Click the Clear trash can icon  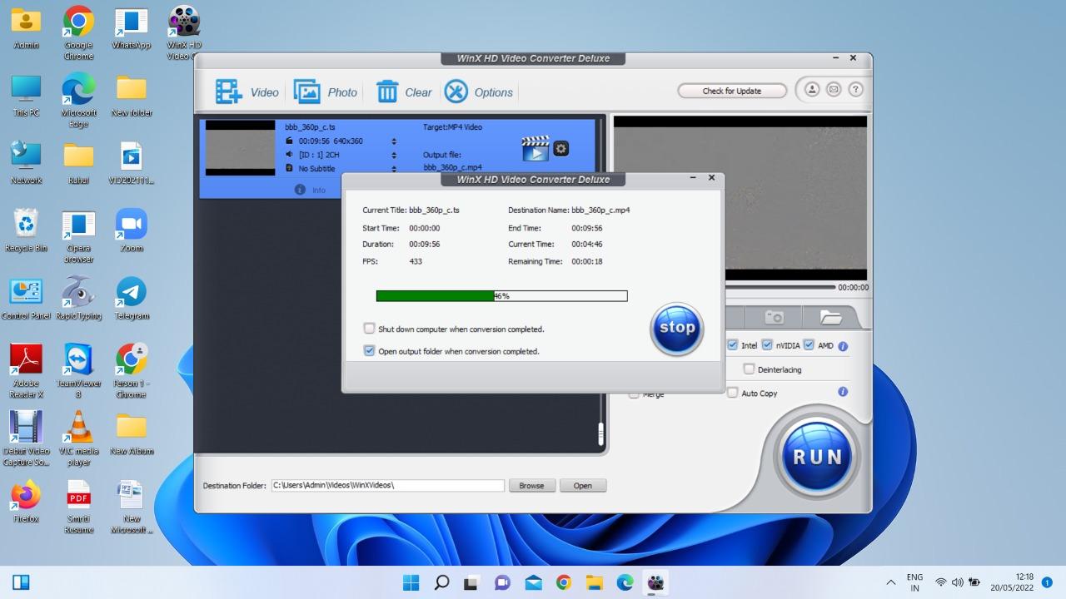point(387,92)
